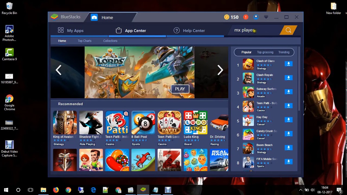The height and width of the screenshot is (195, 347).
Task: Select the Top grossing ranking filter
Action: (265, 52)
